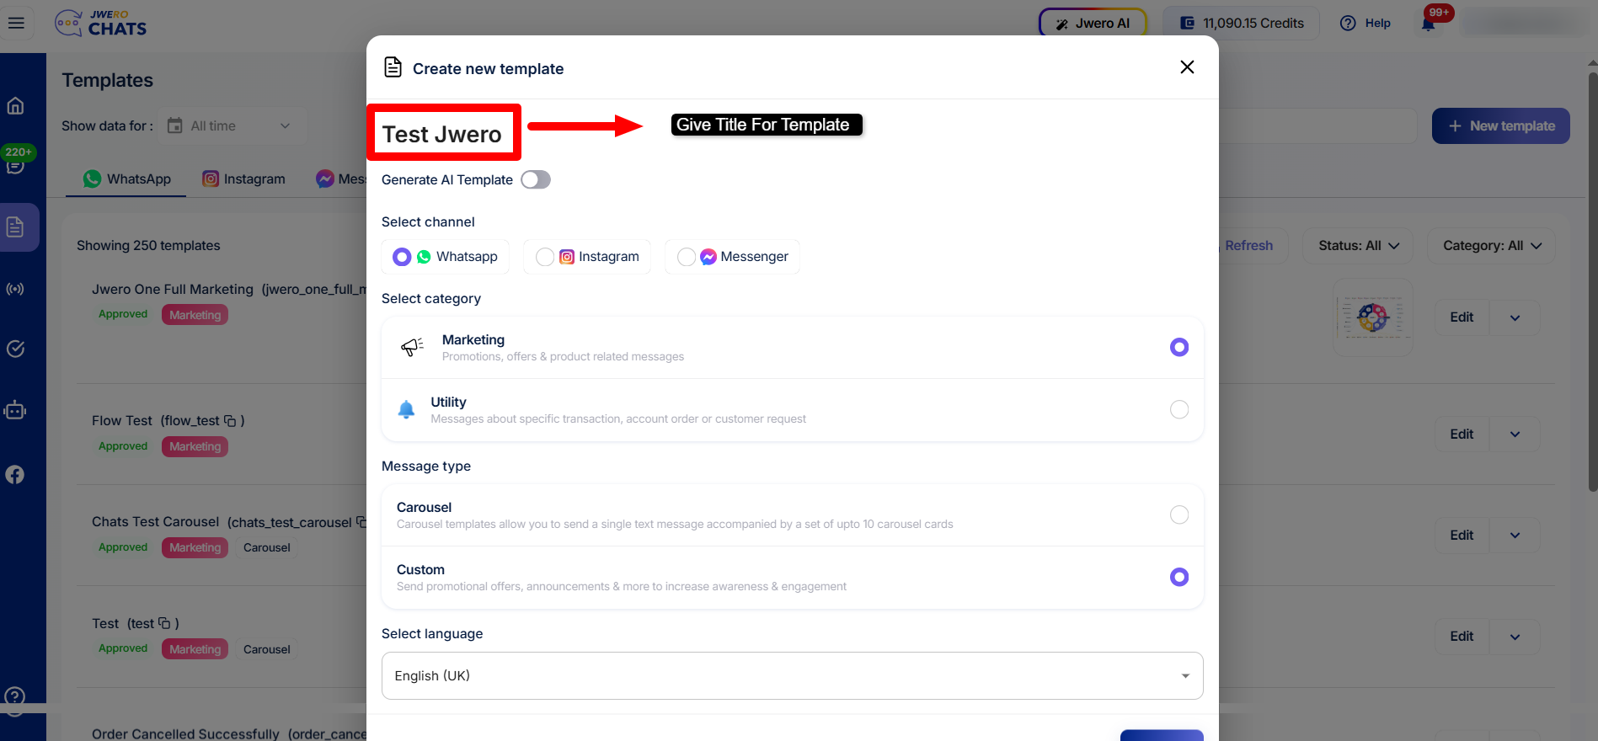Open the Templates document icon in sidebar
Viewport: 1598px width, 741px height.
pos(15,227)
